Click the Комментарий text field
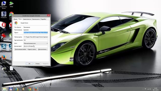 point(36,46)
